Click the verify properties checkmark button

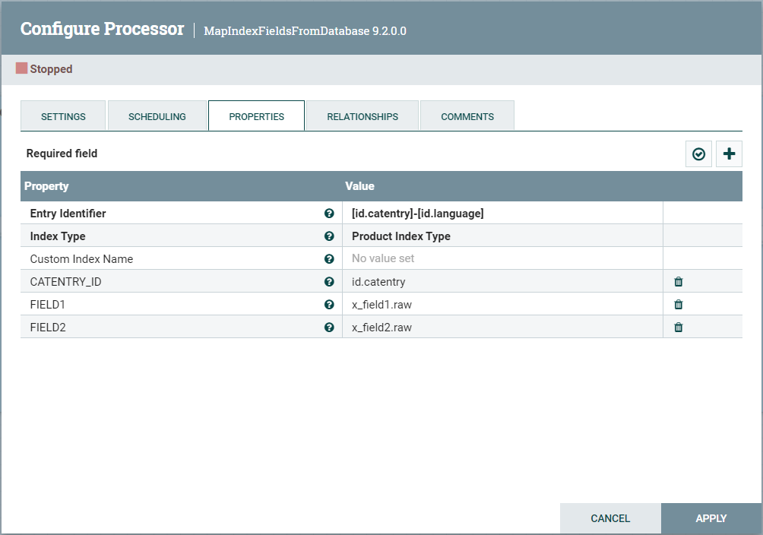[698, 154]
